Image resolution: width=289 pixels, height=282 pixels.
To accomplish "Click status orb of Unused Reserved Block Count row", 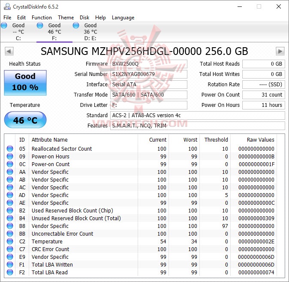I will click(10, 218).
